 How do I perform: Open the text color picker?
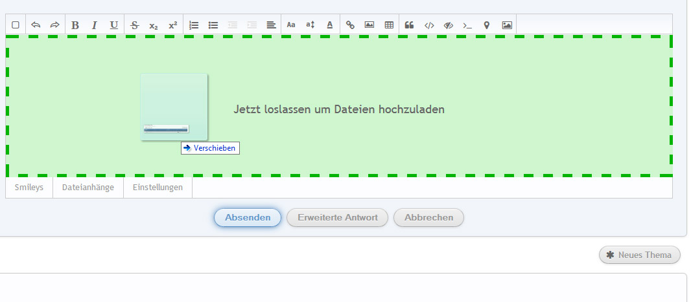click(329, 25)
